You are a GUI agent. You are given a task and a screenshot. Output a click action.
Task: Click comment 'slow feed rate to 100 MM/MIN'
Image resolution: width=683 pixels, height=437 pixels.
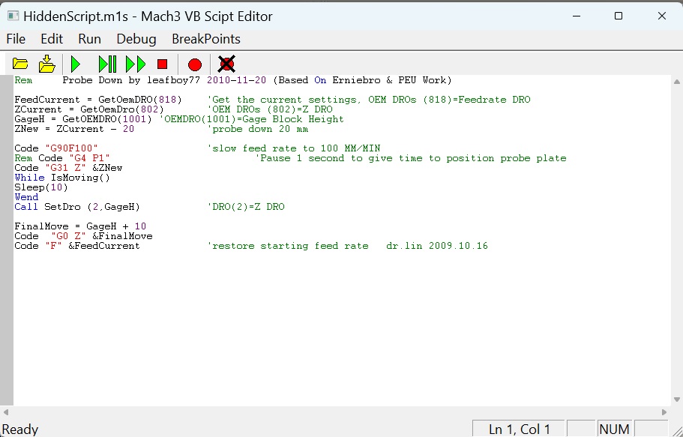[x=294, y=148]
